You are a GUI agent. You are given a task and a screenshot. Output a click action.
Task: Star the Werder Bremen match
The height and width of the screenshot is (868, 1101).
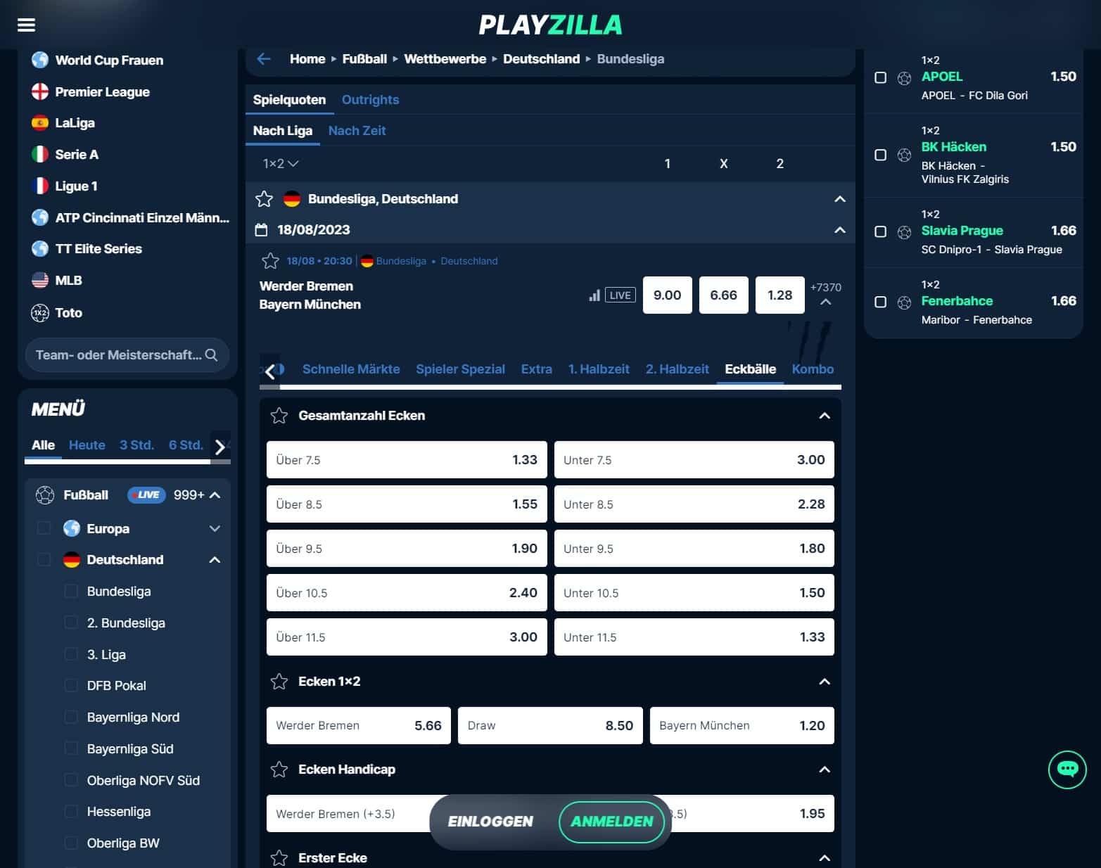point(270,261)
